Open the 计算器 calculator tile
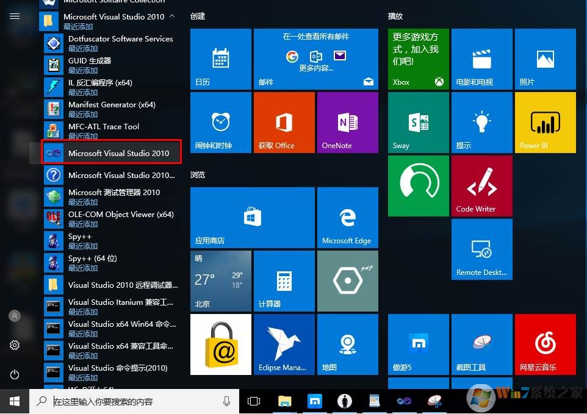Screen dimensions: 587x414 point(284,280)
